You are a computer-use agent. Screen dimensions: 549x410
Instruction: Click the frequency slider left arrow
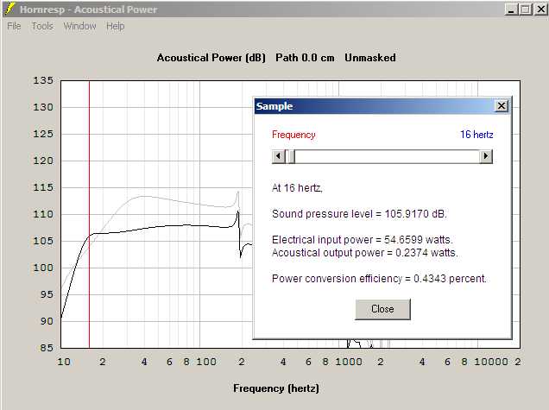coord(278,156)
